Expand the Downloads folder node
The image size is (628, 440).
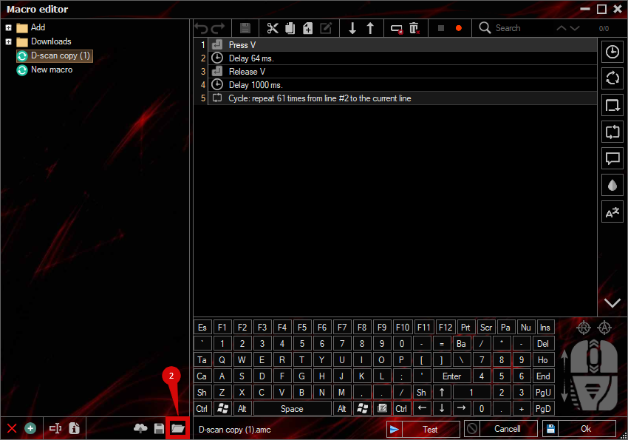[8, 42]
